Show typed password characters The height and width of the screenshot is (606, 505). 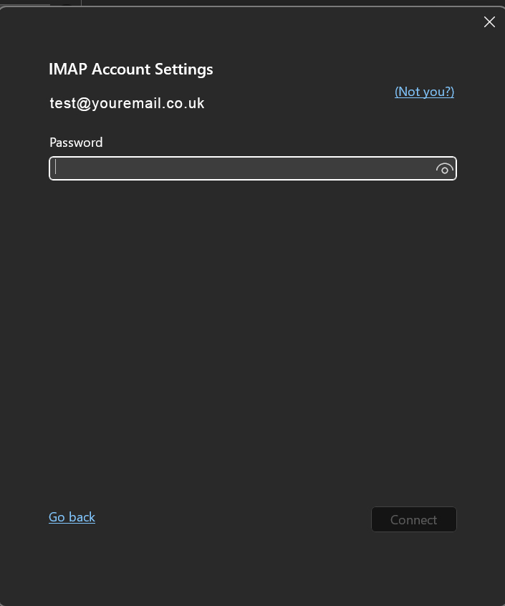coord(444,169)
